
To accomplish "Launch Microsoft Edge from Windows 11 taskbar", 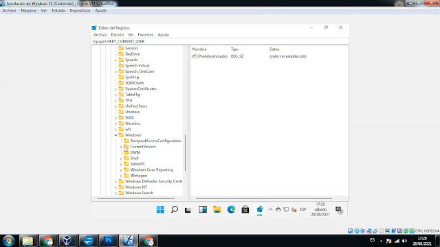I will 231,209.
